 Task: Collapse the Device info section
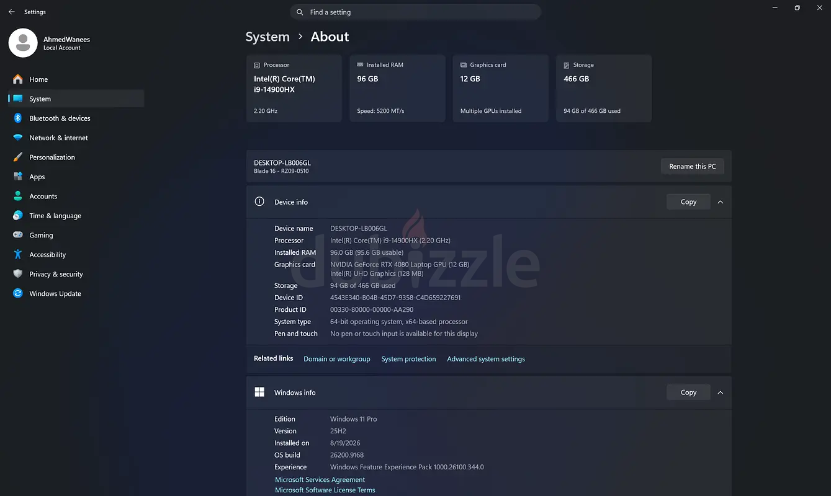tap(721, 202)
